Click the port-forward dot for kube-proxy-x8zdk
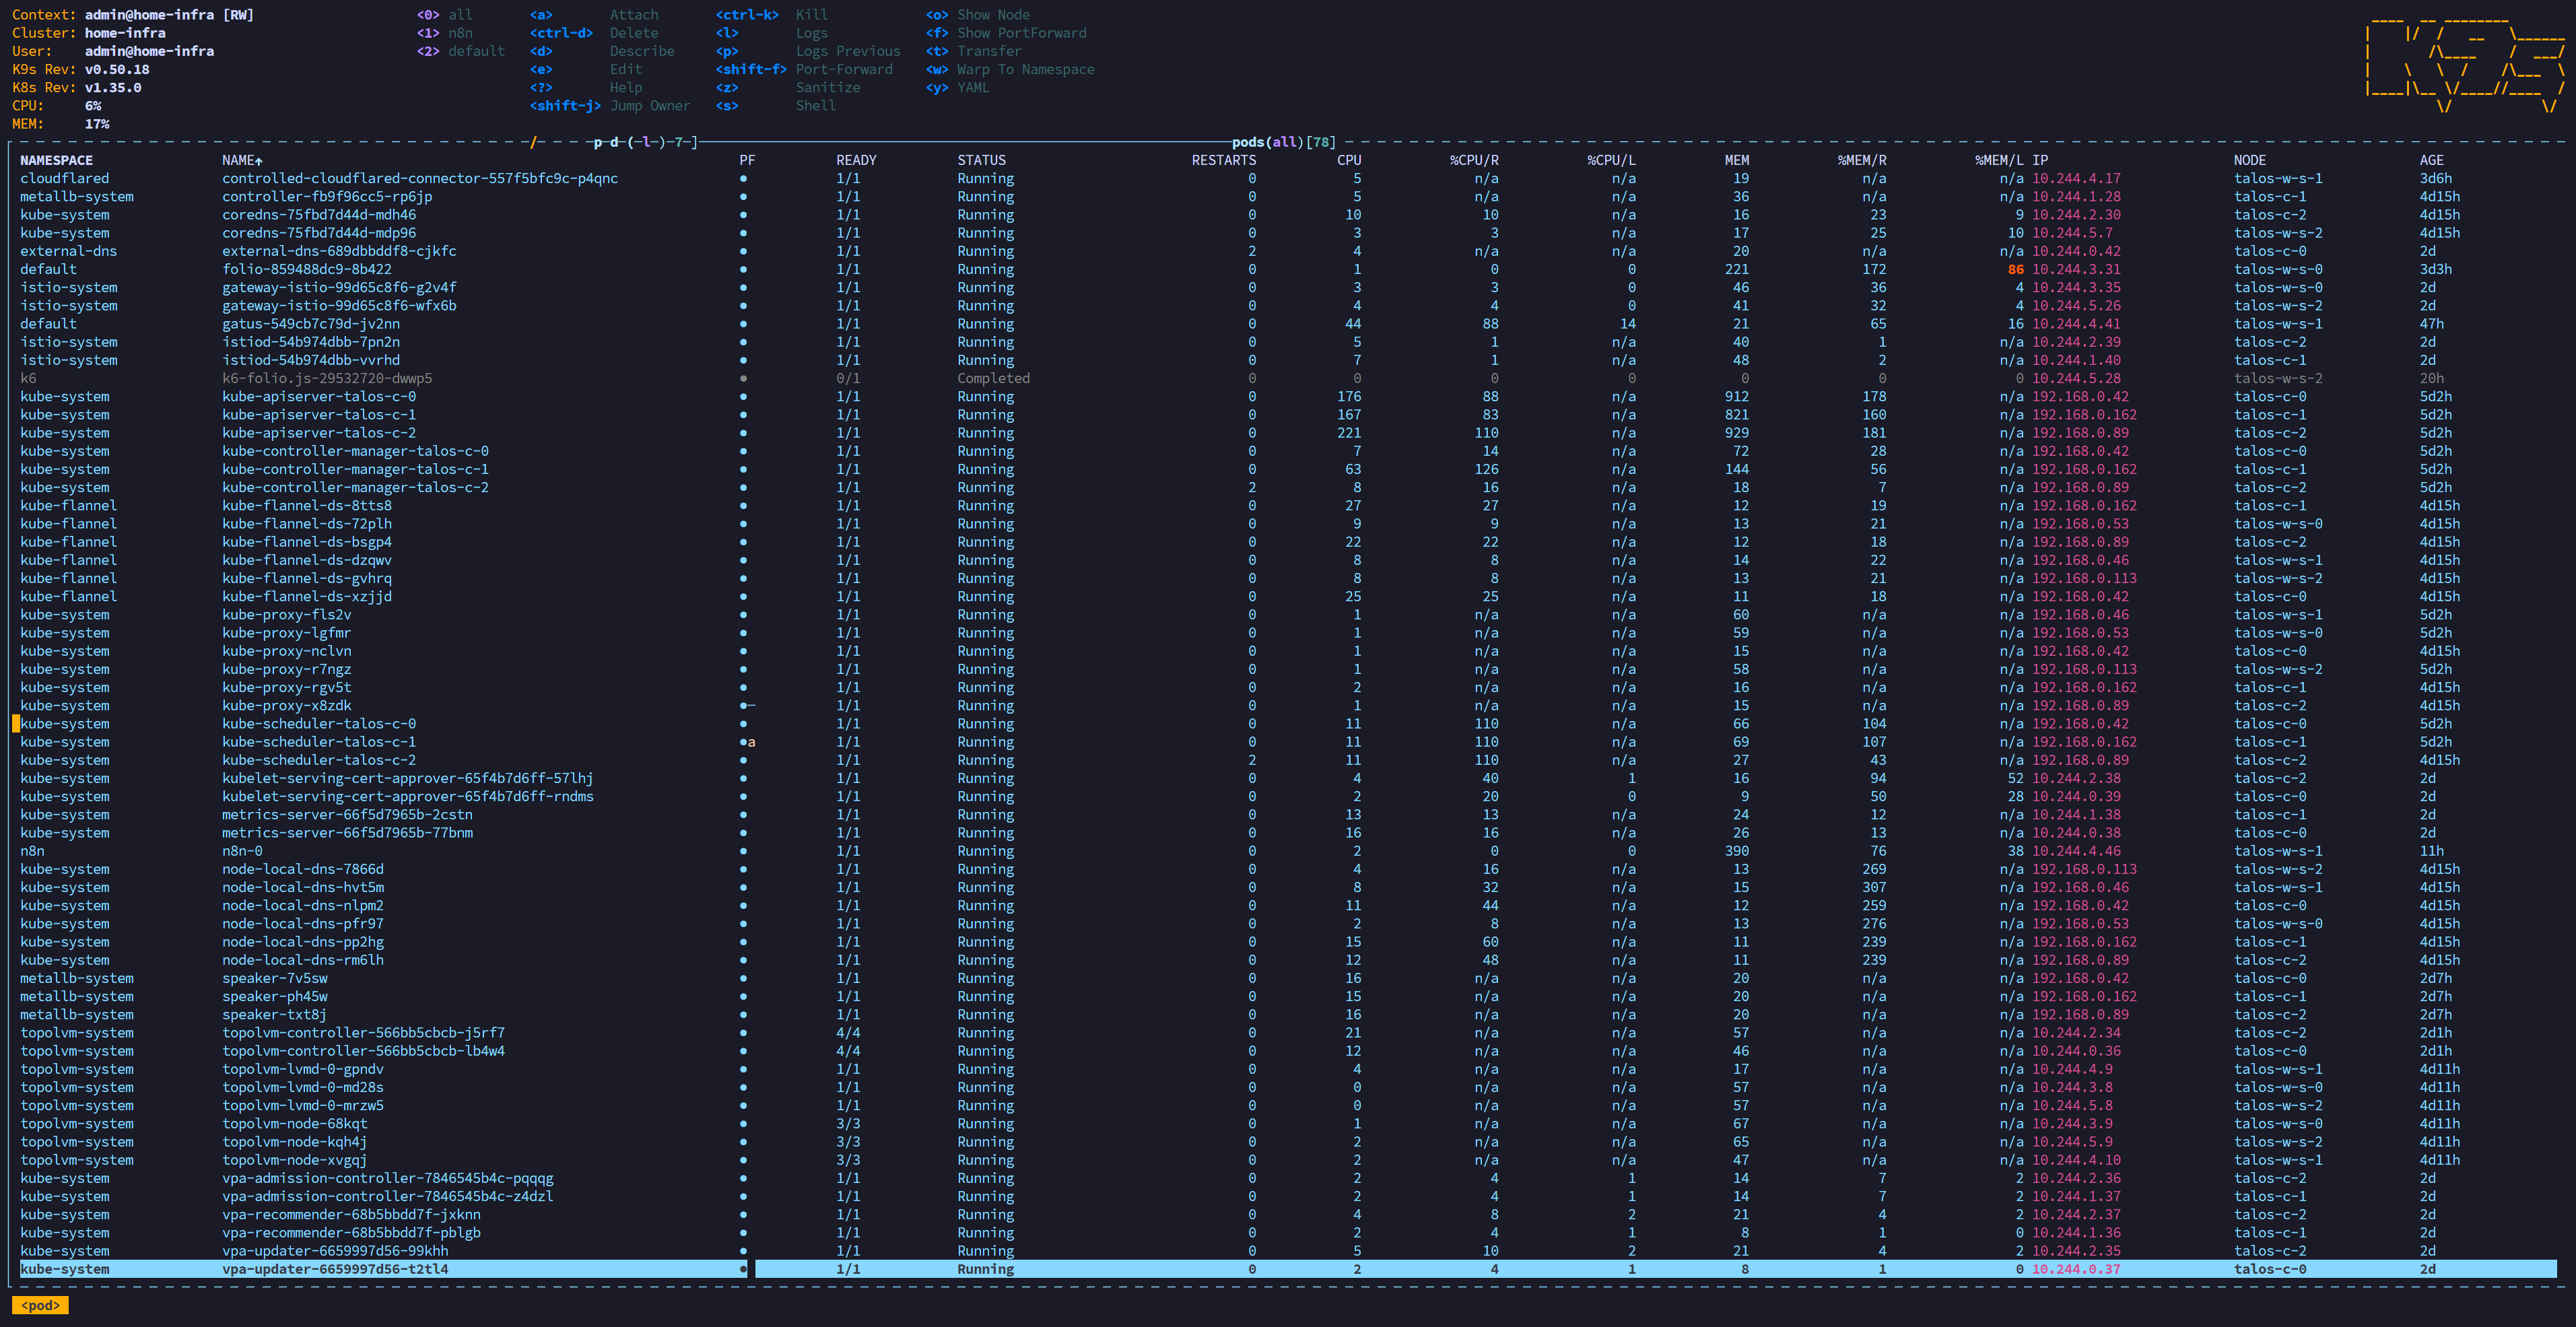The image size is (2576, 1327). click(x=743, y=706)
